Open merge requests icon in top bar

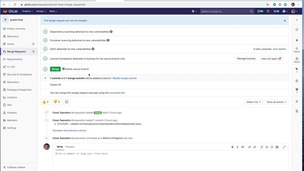268,11
